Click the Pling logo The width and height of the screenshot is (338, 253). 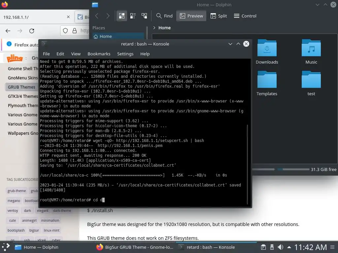[15, 58]
